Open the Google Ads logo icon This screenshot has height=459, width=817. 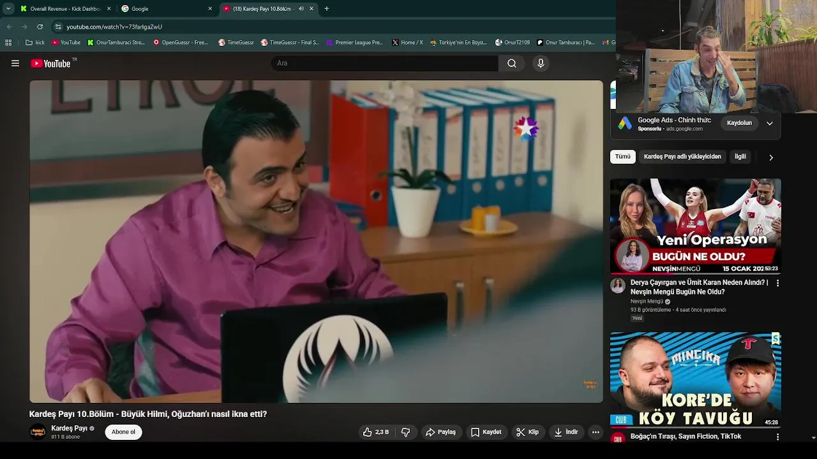pos(625,123)
